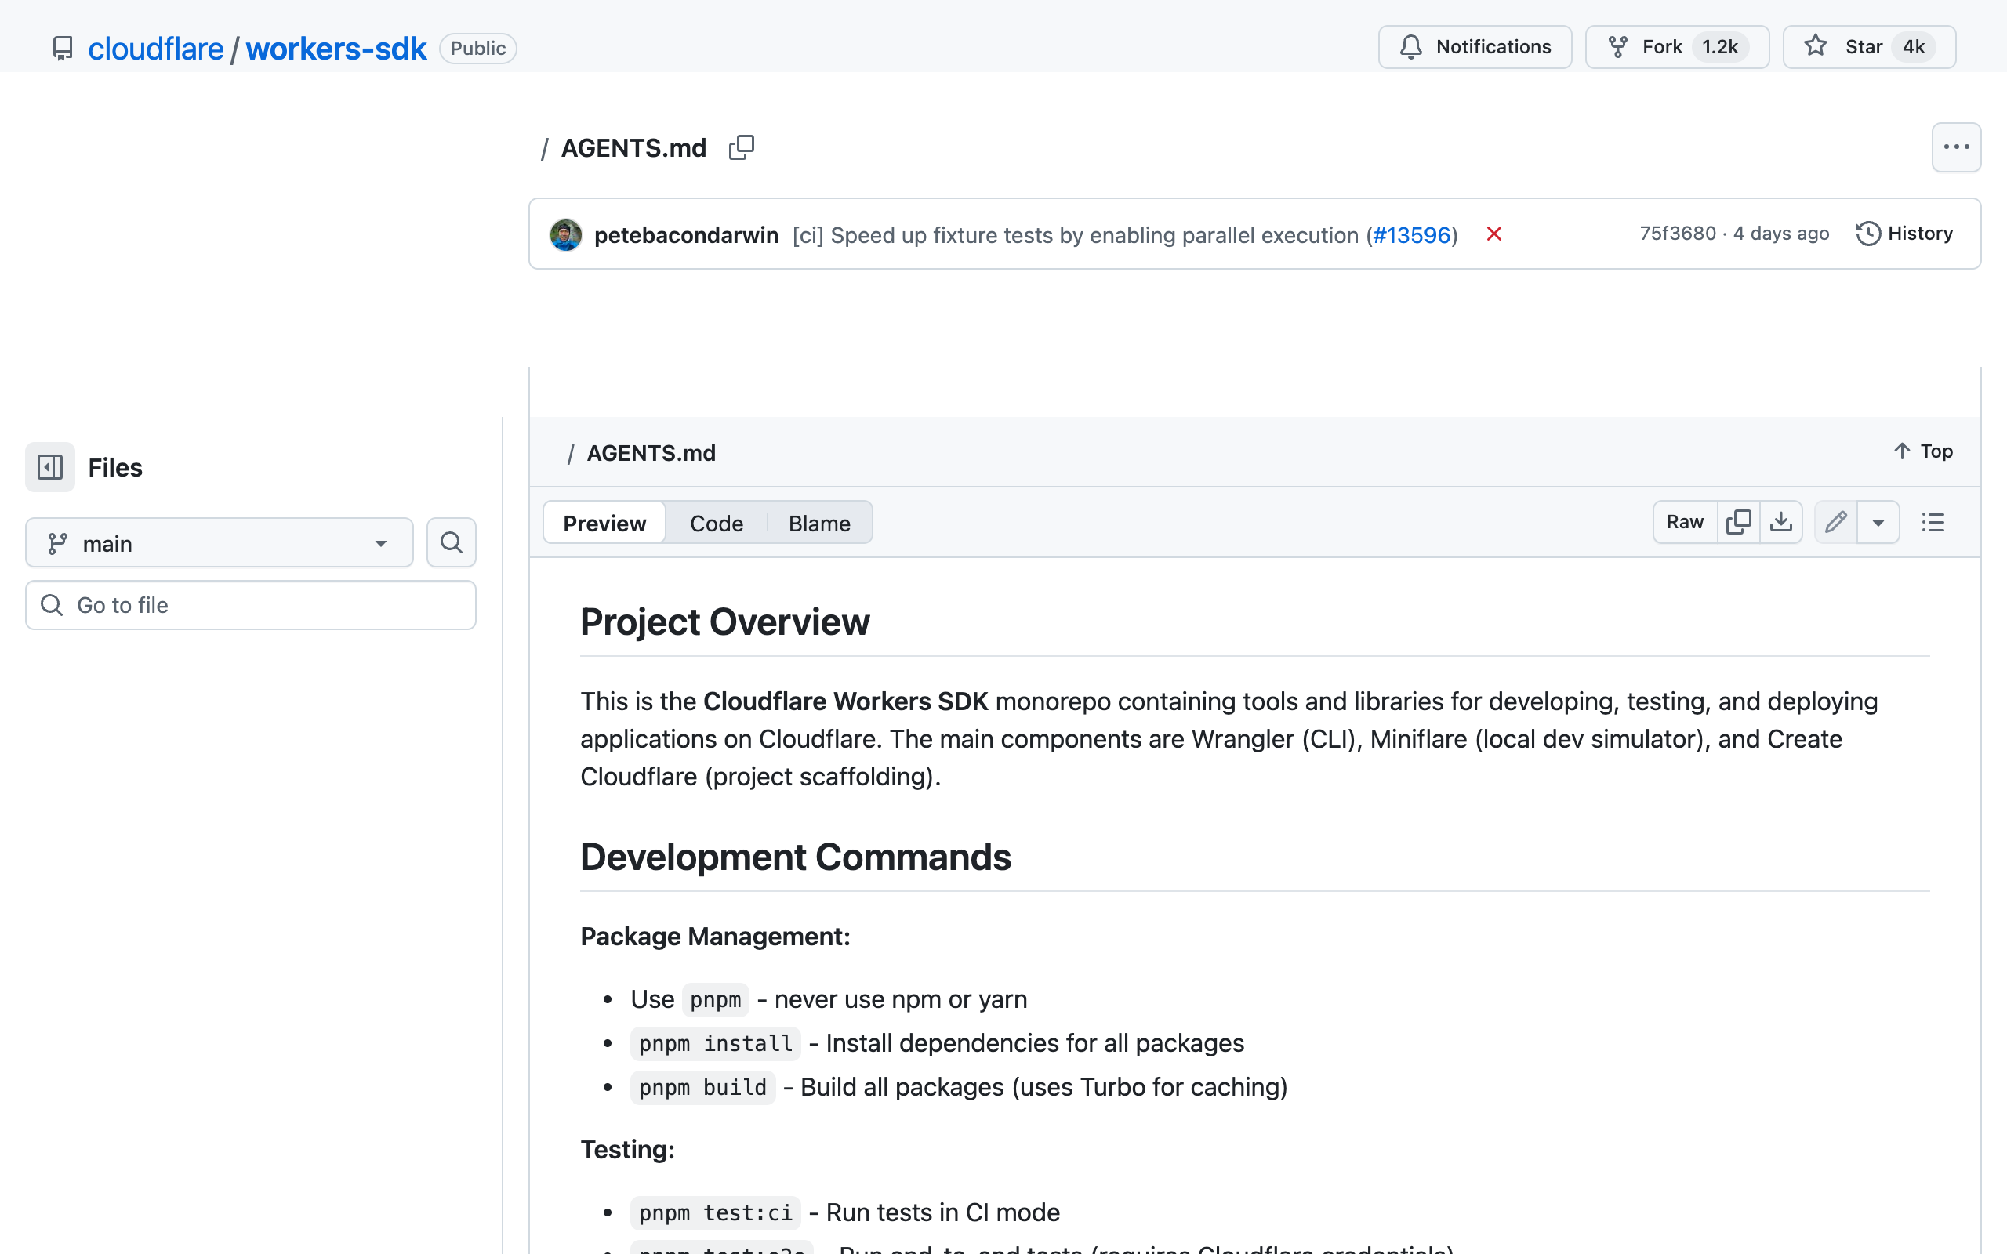2007x1254 pixels.
Task: Edit the file with the pencil icon
Action: [1836, 522]
